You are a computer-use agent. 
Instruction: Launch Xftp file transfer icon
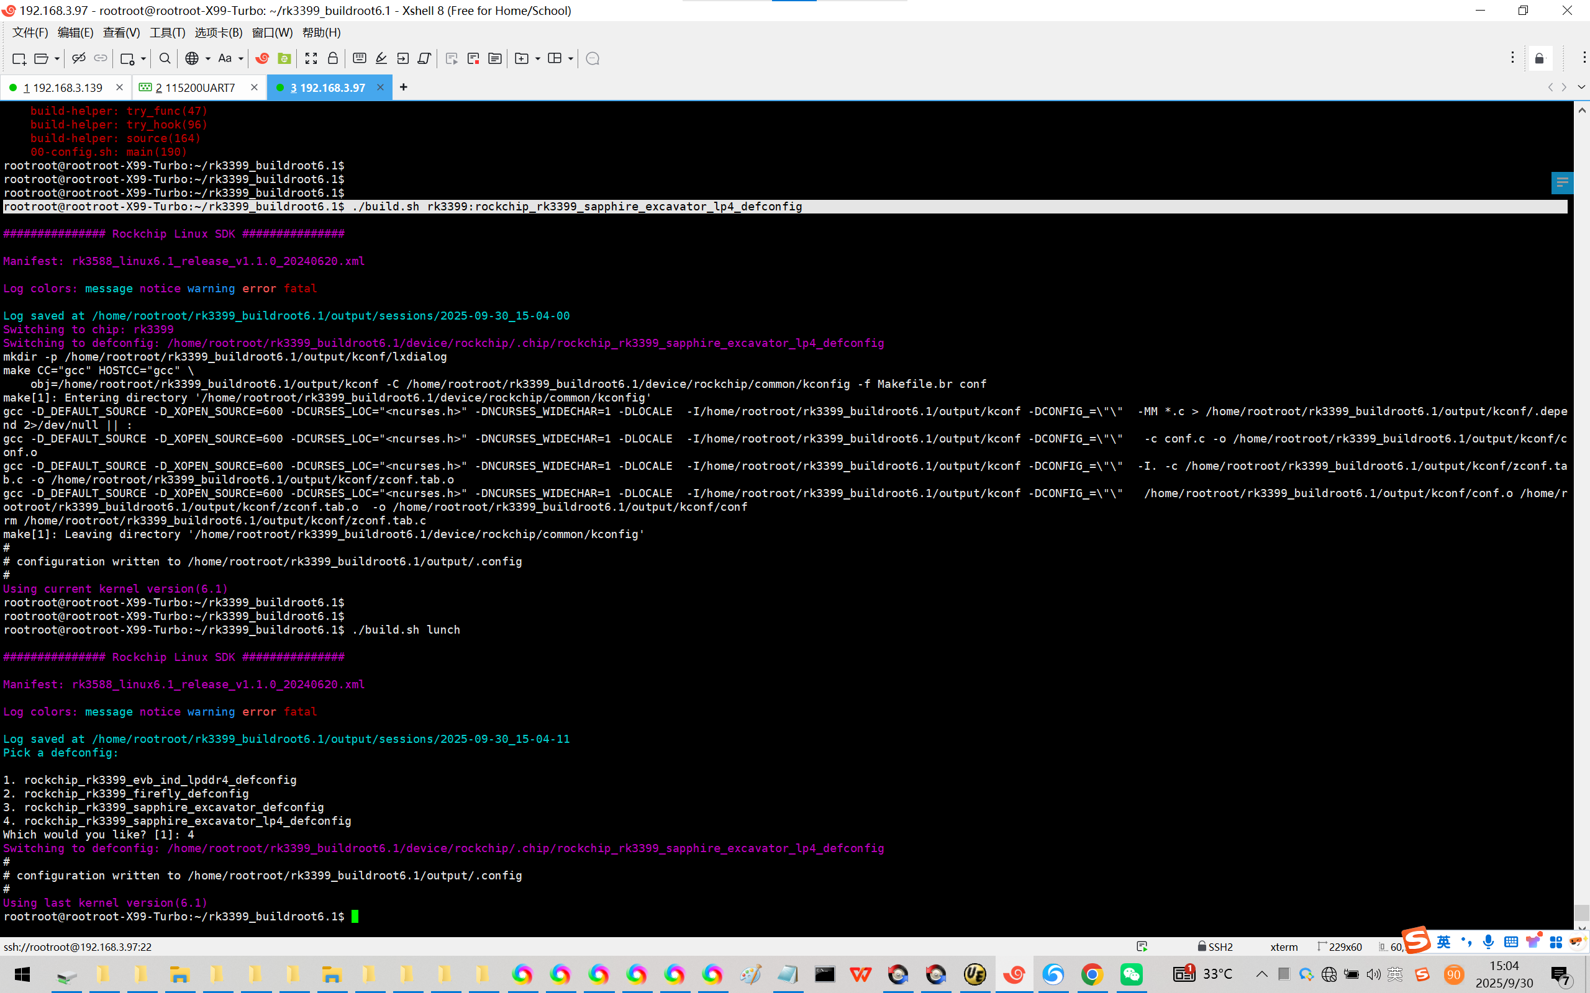coord(284,58)
